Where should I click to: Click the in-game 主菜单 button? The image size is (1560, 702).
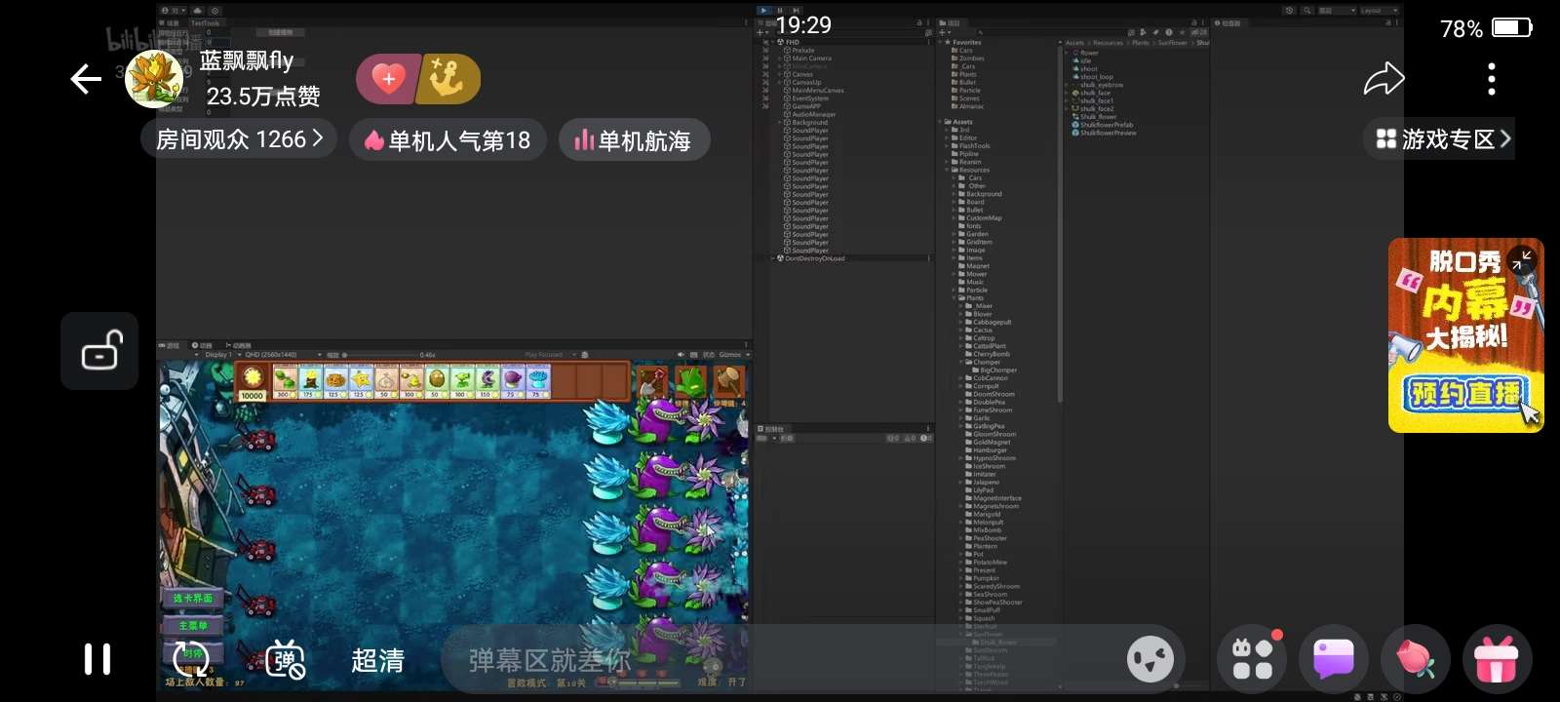[x=193, y=625]
